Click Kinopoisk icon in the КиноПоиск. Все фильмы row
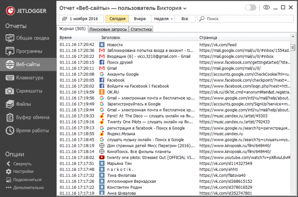Screen dimensions: 298x197 coord(102,152)
